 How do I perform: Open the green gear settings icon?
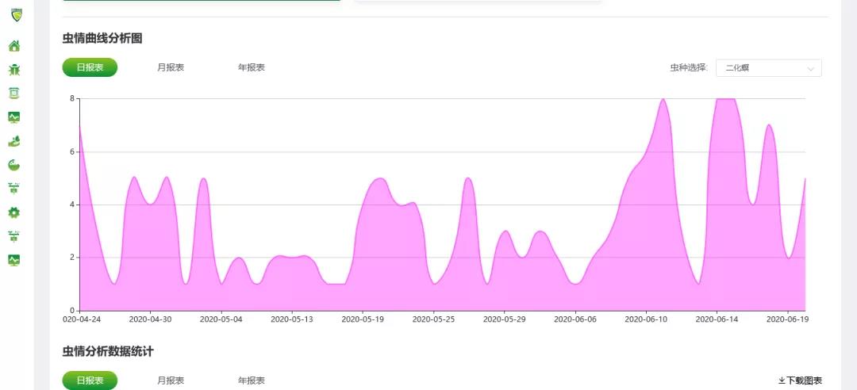14,212
